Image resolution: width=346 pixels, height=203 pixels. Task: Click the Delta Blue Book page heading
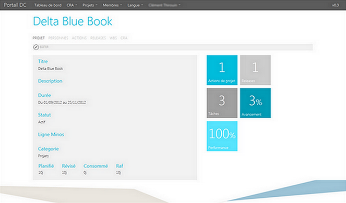[73, 21]
